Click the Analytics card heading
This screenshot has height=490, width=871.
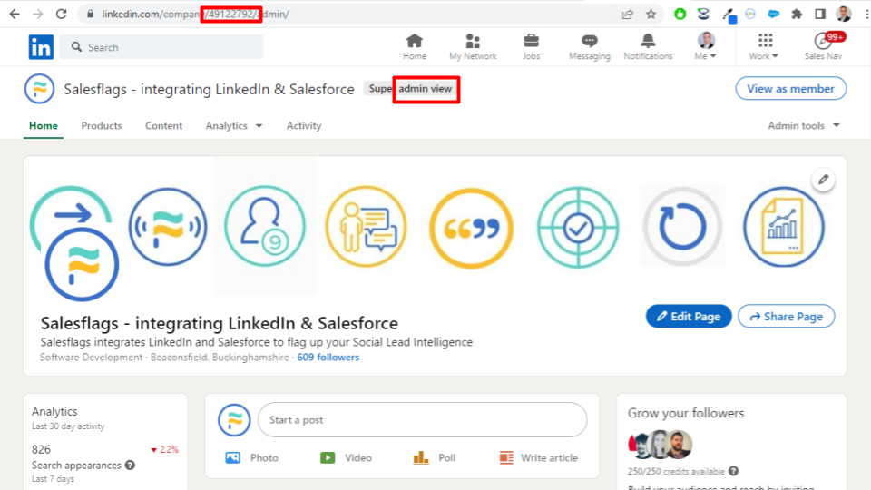click(x=54, y=411)
